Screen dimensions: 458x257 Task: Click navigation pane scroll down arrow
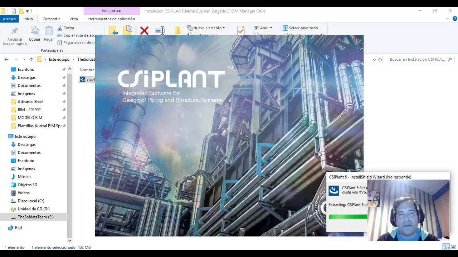coord(70,241)
